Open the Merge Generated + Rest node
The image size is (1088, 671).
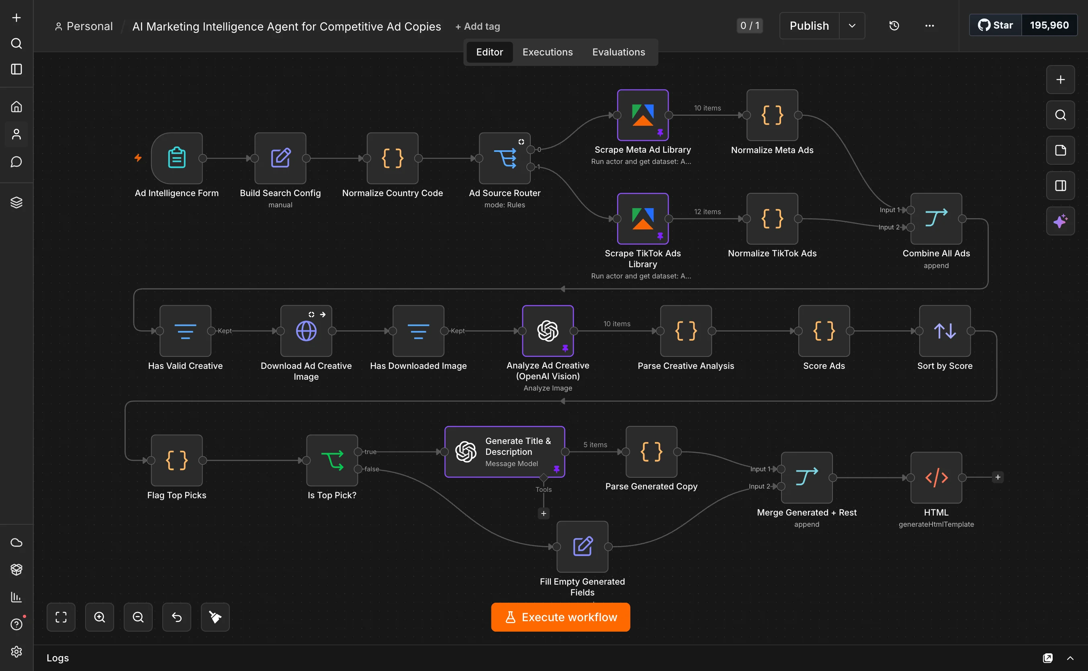pyautogui.click(x=807, y=477)
